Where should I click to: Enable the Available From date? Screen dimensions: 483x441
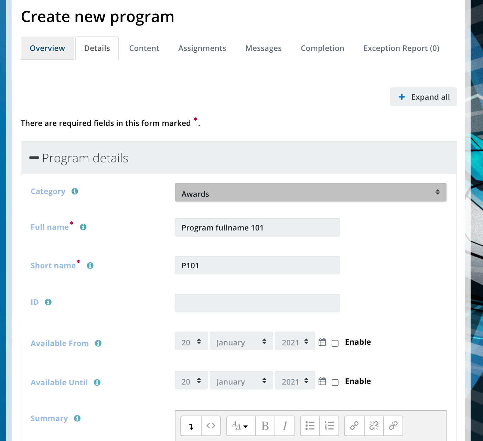point(335,343)
